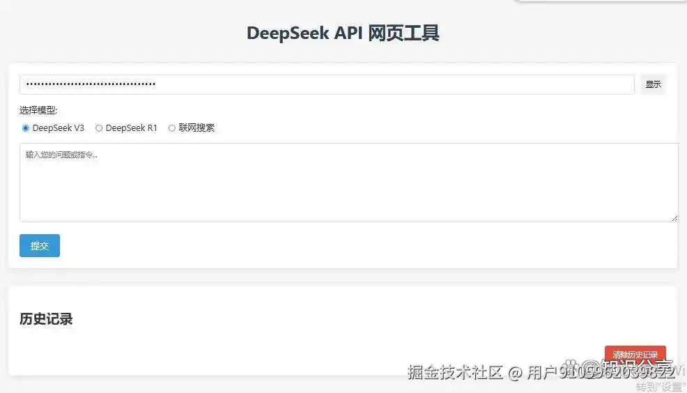Click the 历史记录 heading

(x=46, y=319)
